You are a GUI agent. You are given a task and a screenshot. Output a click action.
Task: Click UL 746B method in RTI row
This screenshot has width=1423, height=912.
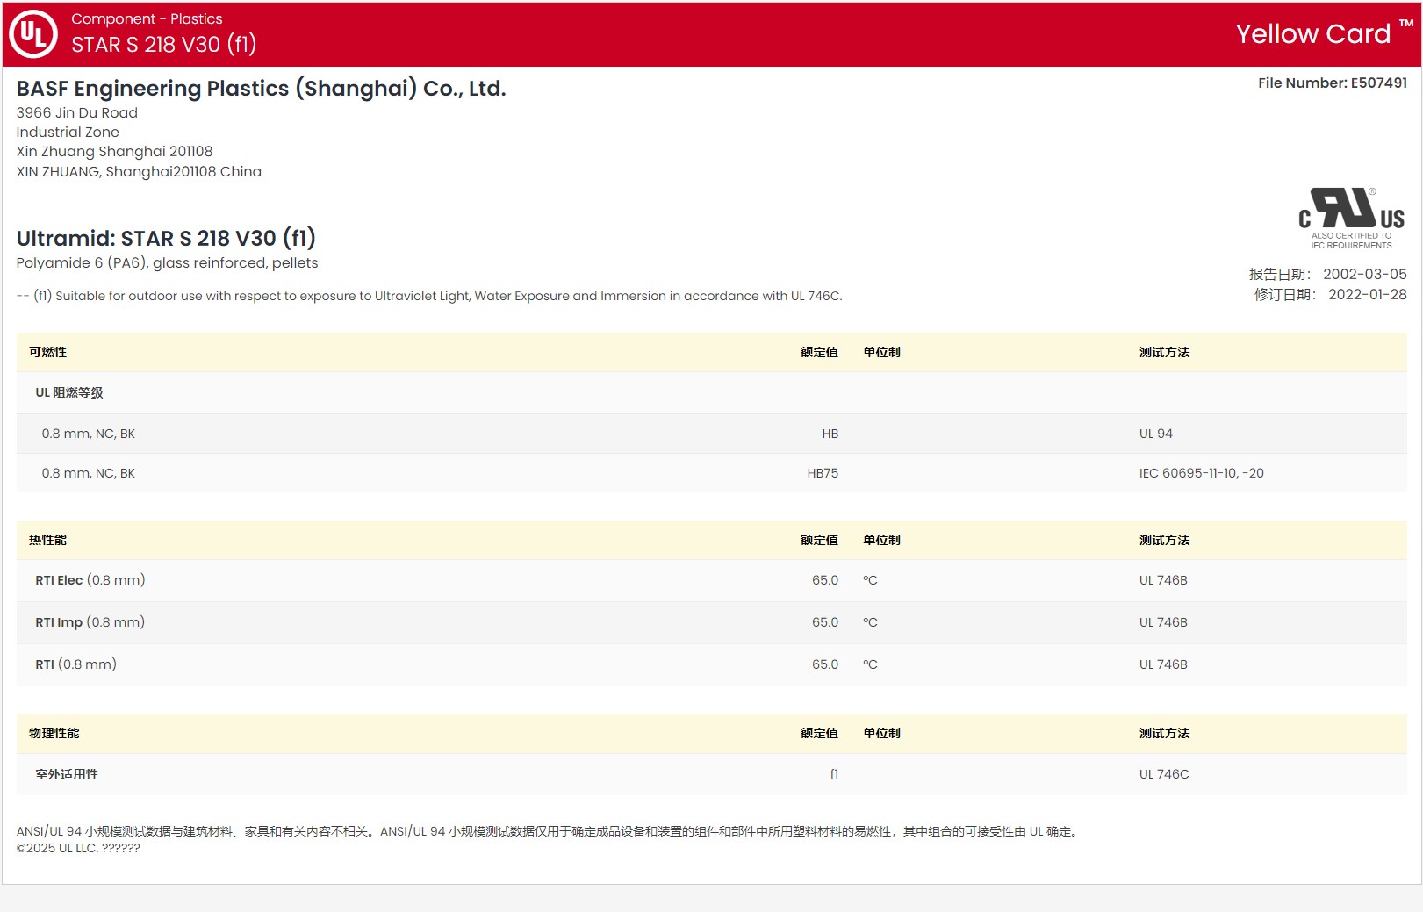1162,664
